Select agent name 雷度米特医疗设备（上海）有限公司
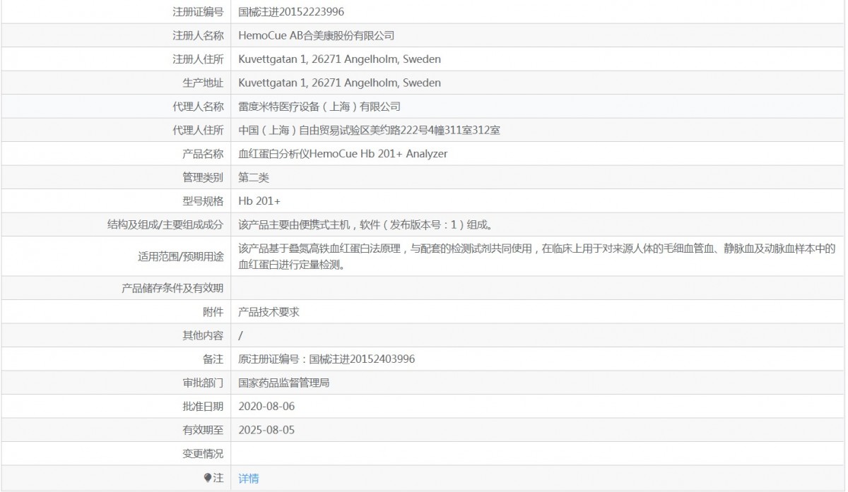This screenshot has height=492, width=848. (319, 107)
